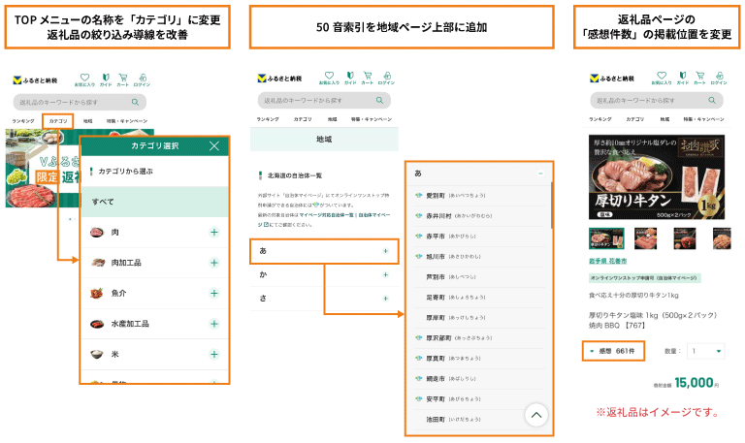Viewport: 745px width, 443px height.
Task: Select the first product thumbnail
Action: [x=606, y=238]
